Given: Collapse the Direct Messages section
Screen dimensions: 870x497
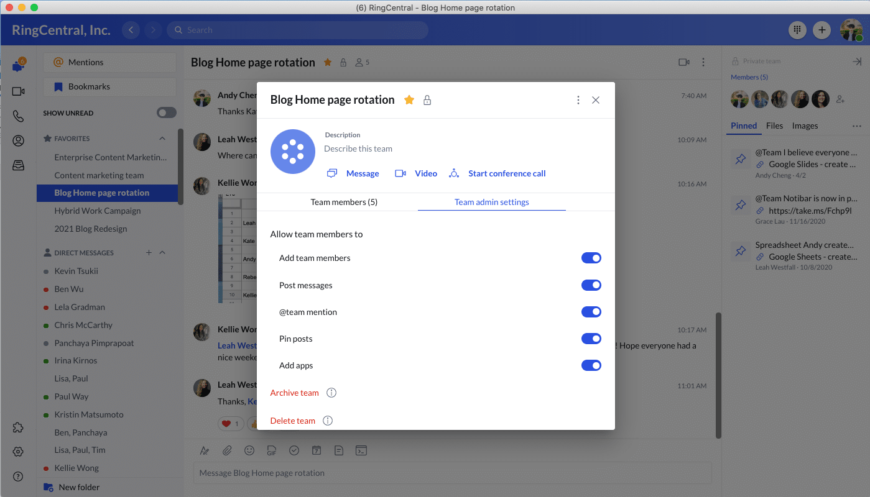Looking at the screenshot, I should (x=162, y=253).
